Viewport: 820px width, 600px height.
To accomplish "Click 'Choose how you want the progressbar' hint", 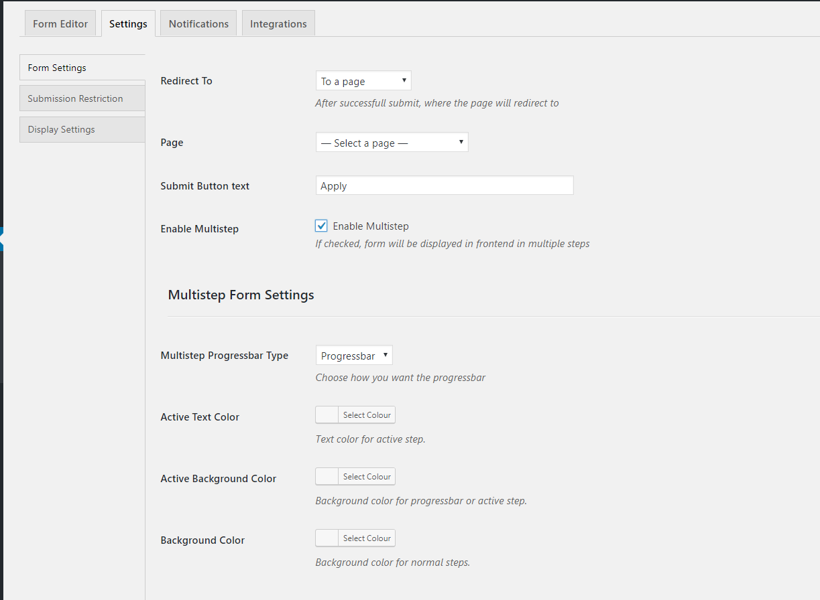I will pos(400,378).
